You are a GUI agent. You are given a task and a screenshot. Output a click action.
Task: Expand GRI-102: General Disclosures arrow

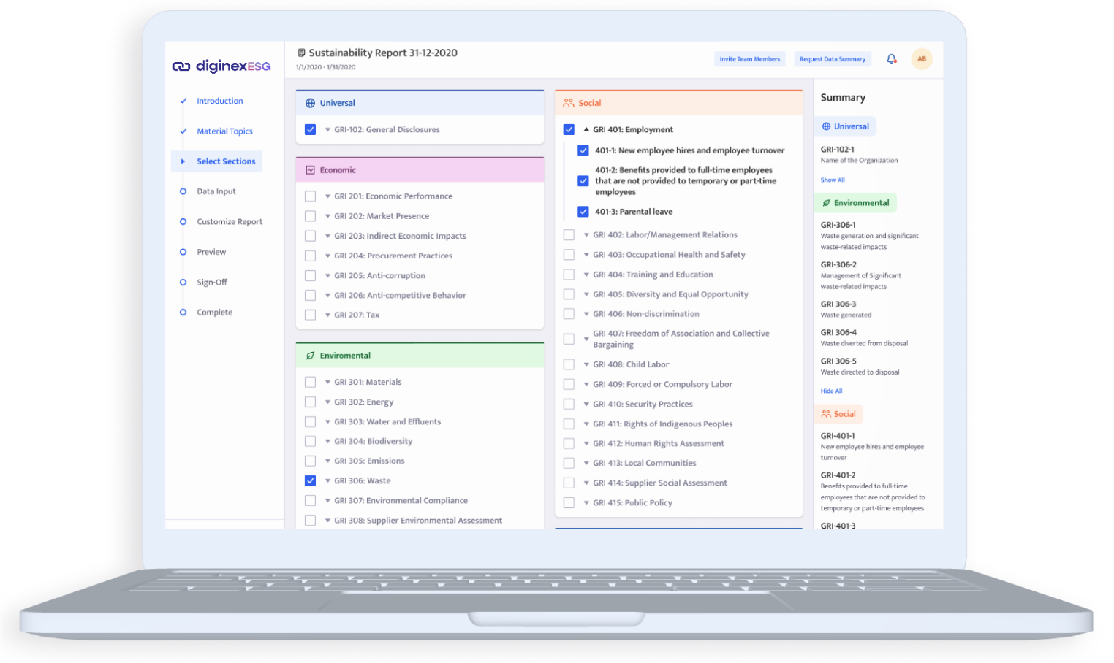coord(327,130)
